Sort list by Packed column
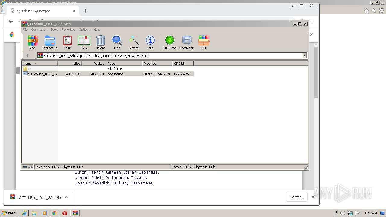Screen dimensions: 386x217 click(94, 64)
